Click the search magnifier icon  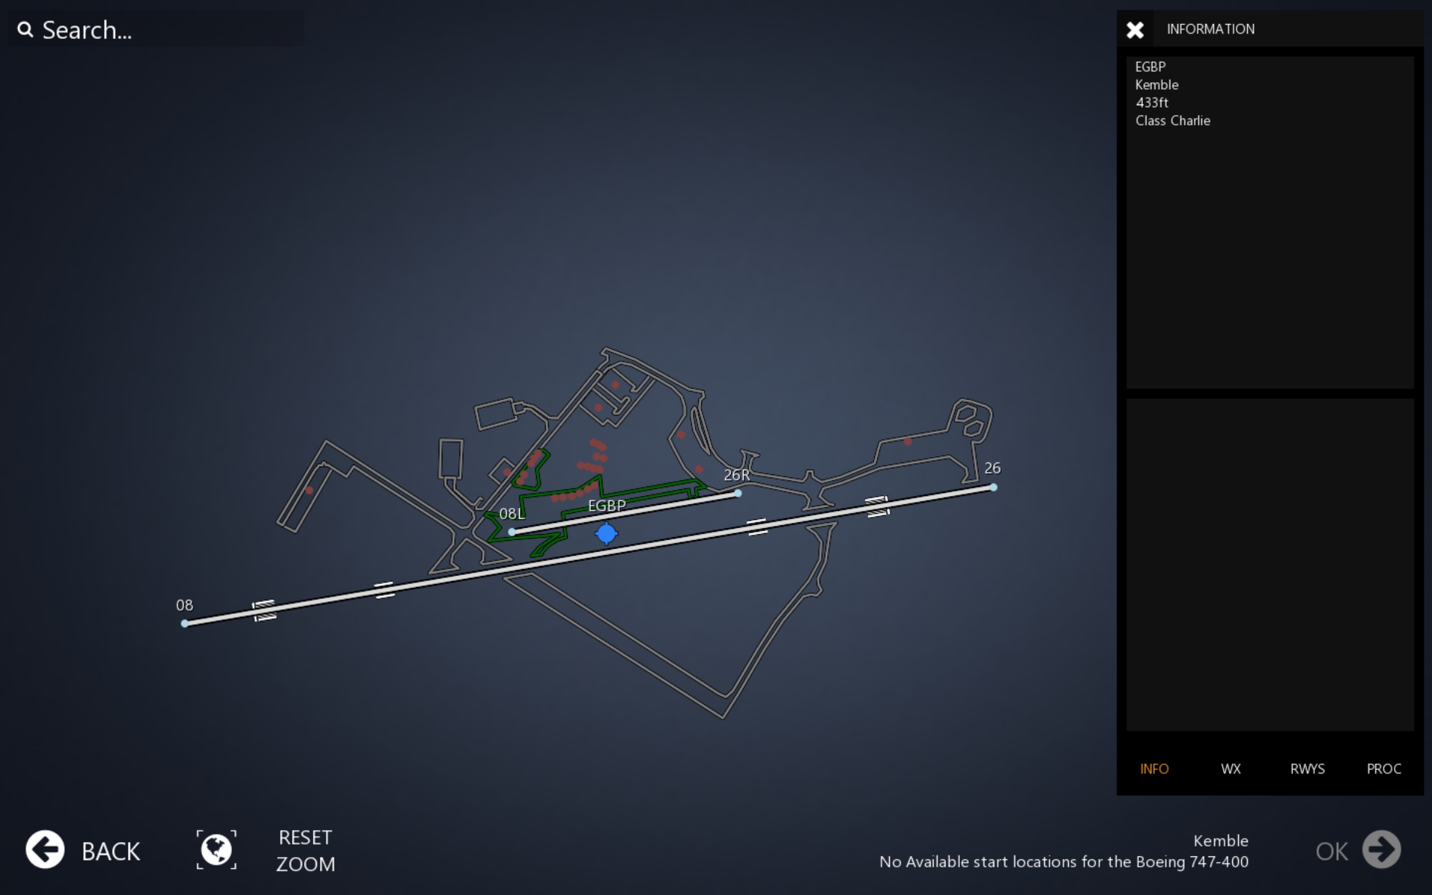click(25, 30)
